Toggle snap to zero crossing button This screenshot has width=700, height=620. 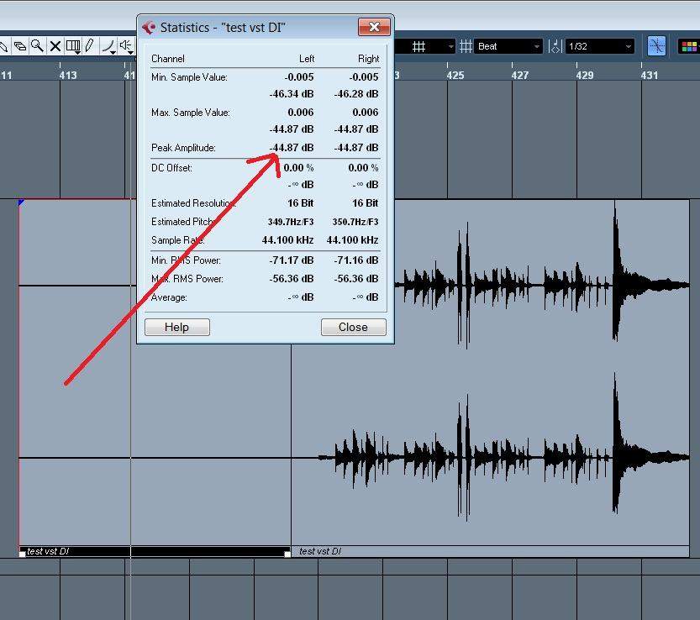(655, 46)
